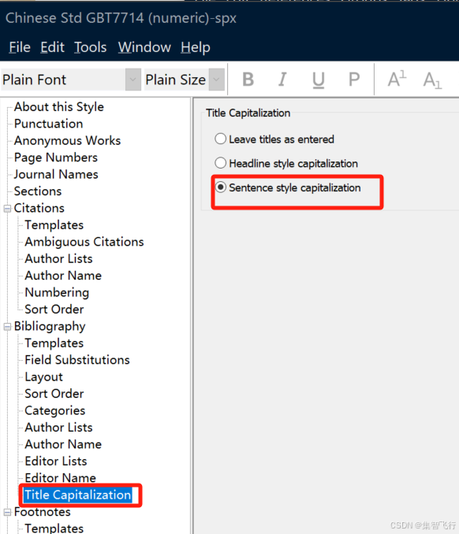
Task: Toggle Italic formatting button
Action: coord(282,80)
